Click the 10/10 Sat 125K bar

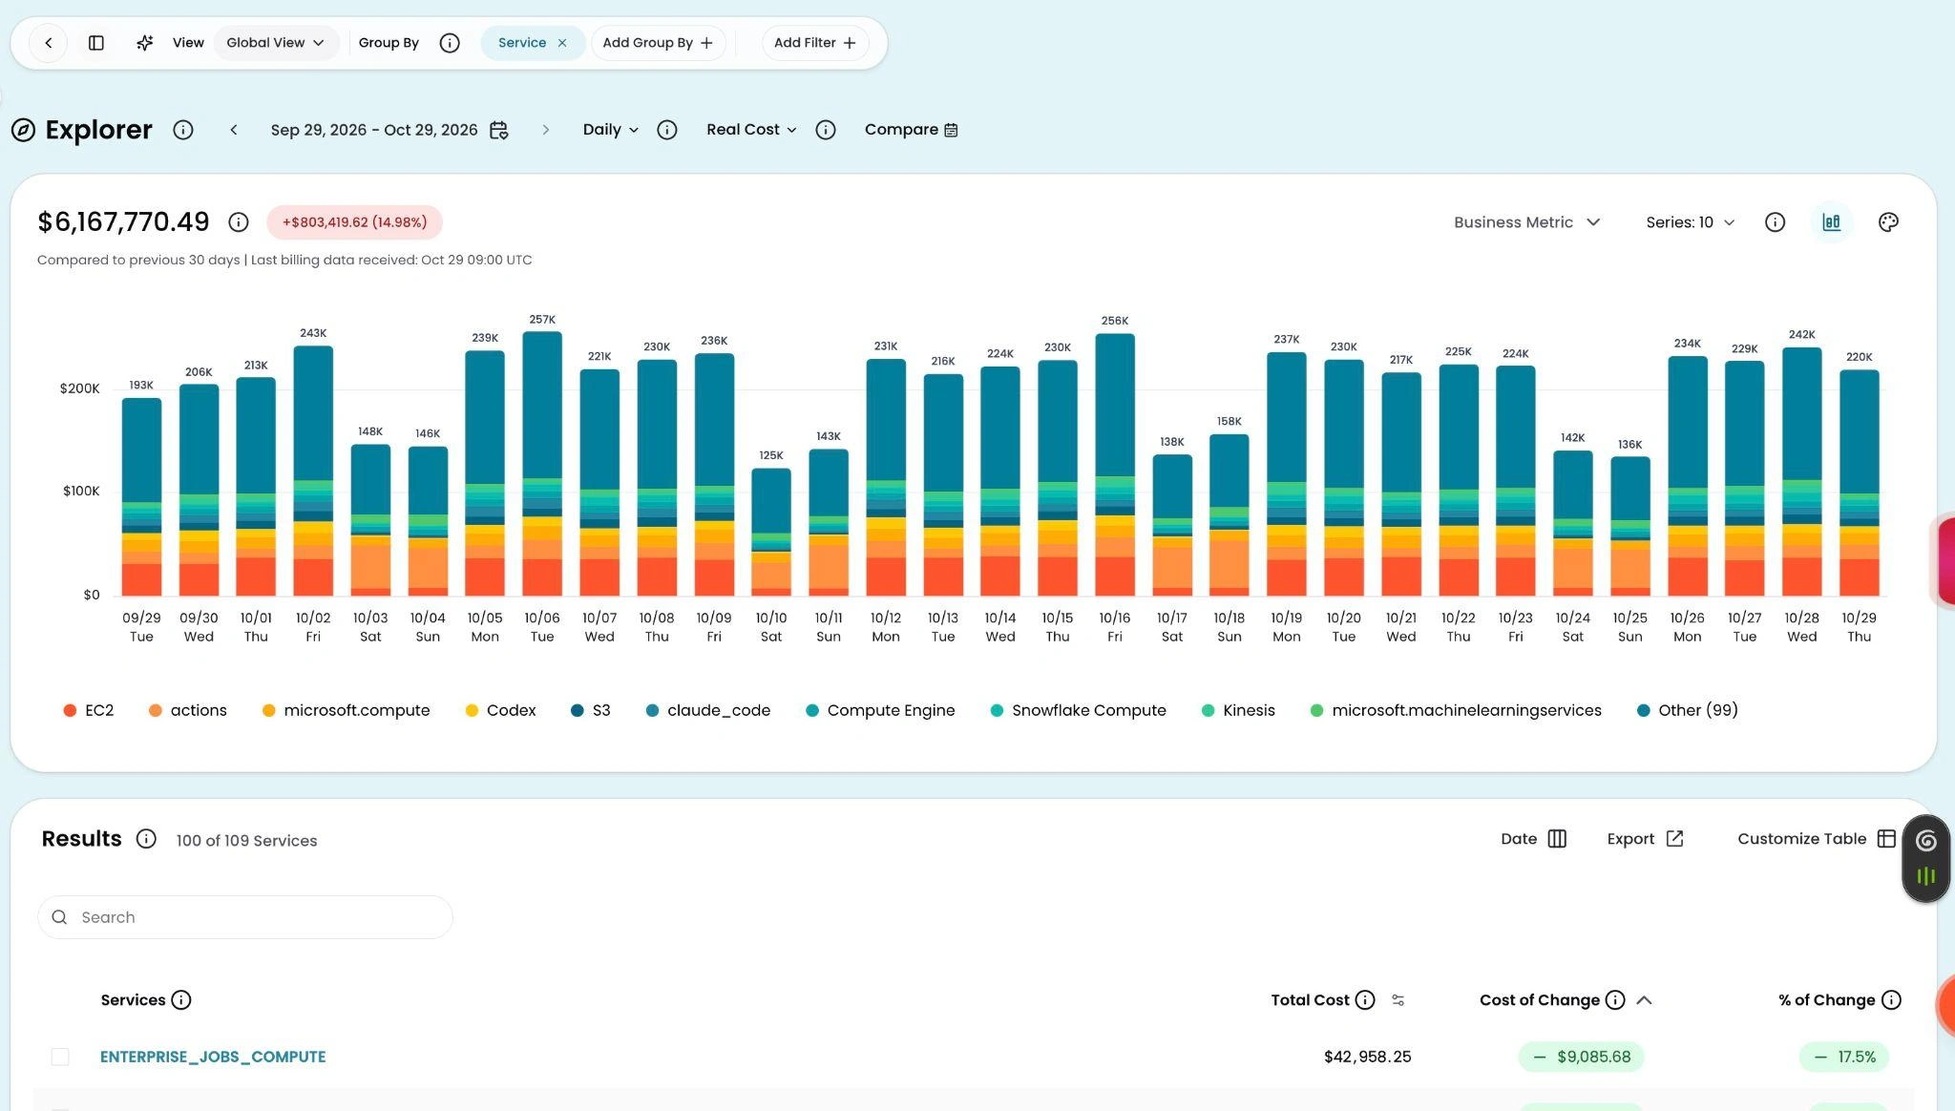(771, 532)
